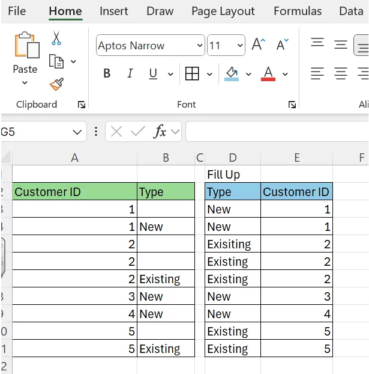Toggle Underline formatting
The height and width of the screenshot is (374, 369).
coord(153,74)
